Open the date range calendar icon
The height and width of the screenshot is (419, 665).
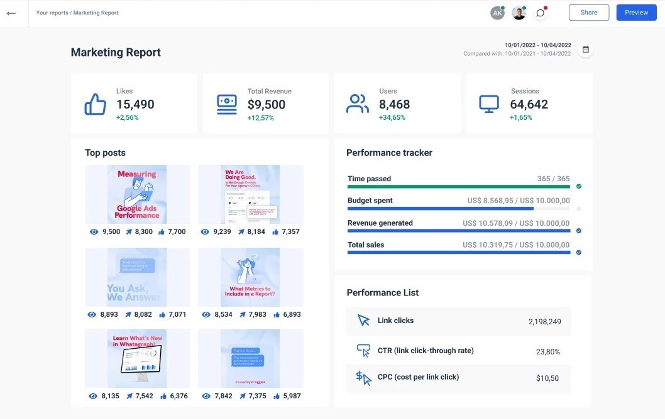click(x=586, y=50)
